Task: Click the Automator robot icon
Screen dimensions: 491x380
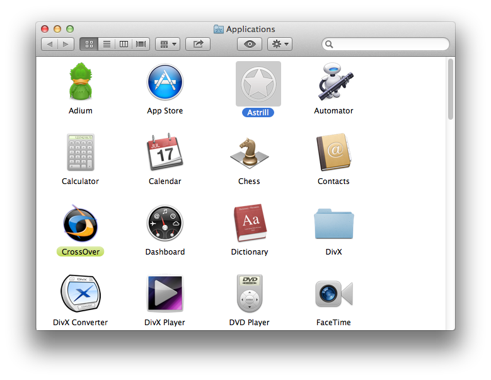Action: (x=333, y=83)
